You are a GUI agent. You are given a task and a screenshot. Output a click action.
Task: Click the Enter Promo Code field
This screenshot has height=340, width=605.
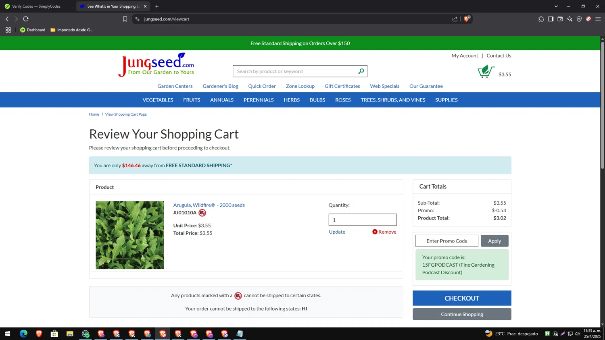[447, 241]
